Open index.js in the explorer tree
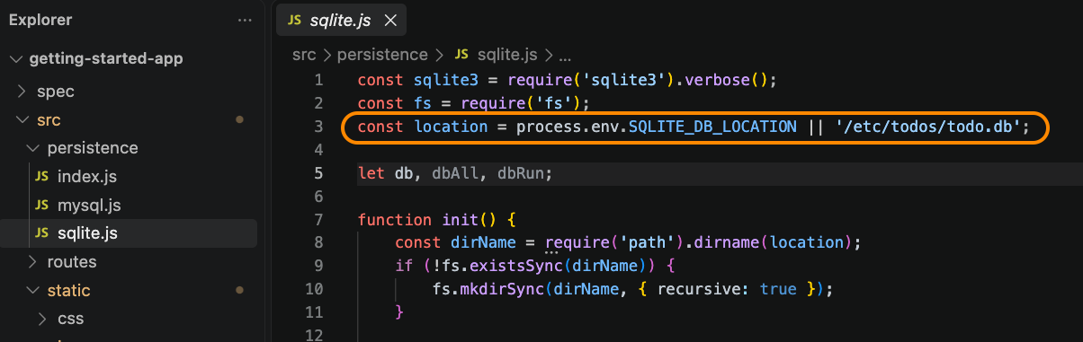The width and height of the screenshot is (1083, 342). tap(87, 177)
